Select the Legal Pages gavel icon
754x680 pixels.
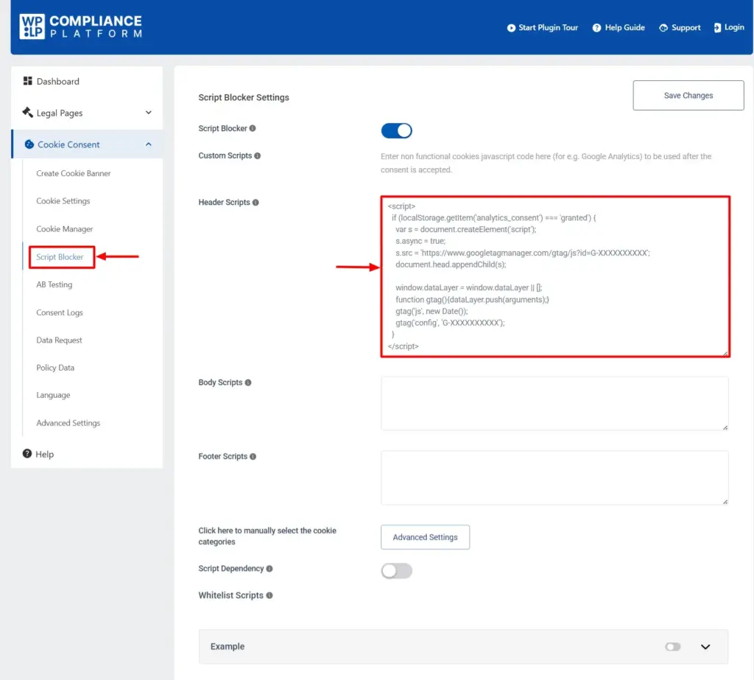click(x=28, y=113)
